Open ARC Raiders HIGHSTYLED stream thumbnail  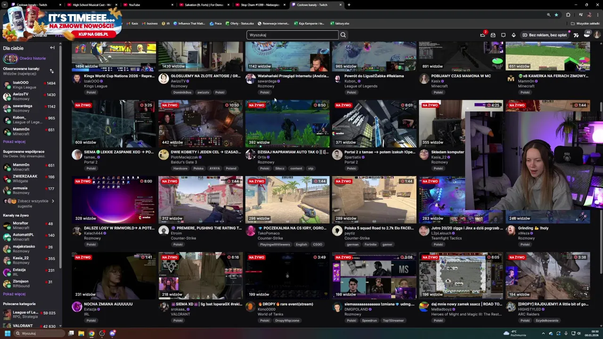click(547, 275)
